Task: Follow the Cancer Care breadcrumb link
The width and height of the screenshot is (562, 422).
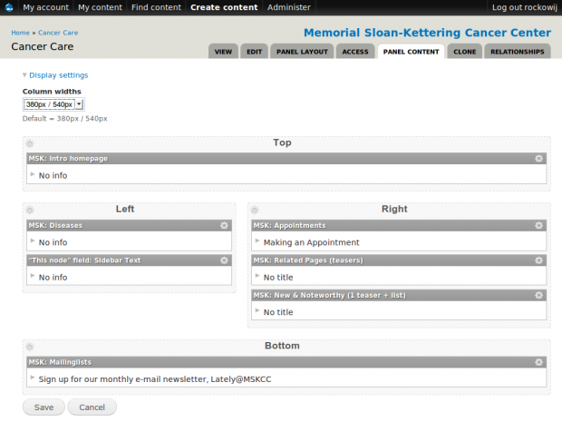Action: click(58, 33)
